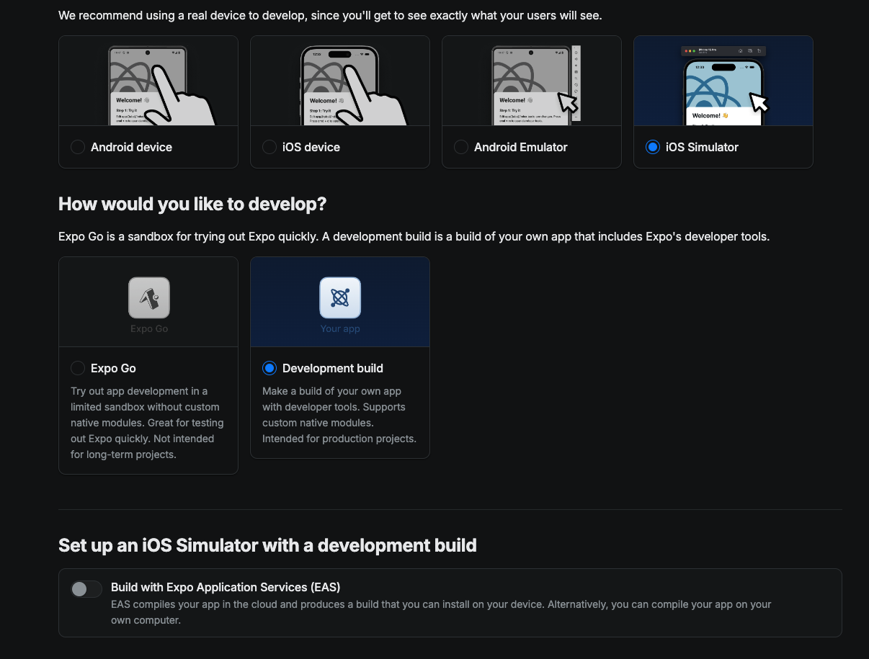
Task: Click the 'Expo Go is a sandbox' sentence
Action: [414, 236]
